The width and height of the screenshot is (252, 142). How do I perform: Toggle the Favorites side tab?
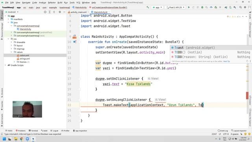[x=2, y=105]
